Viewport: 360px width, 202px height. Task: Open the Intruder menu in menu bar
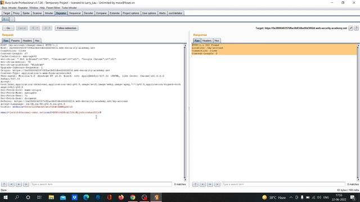tap(12, 8)
